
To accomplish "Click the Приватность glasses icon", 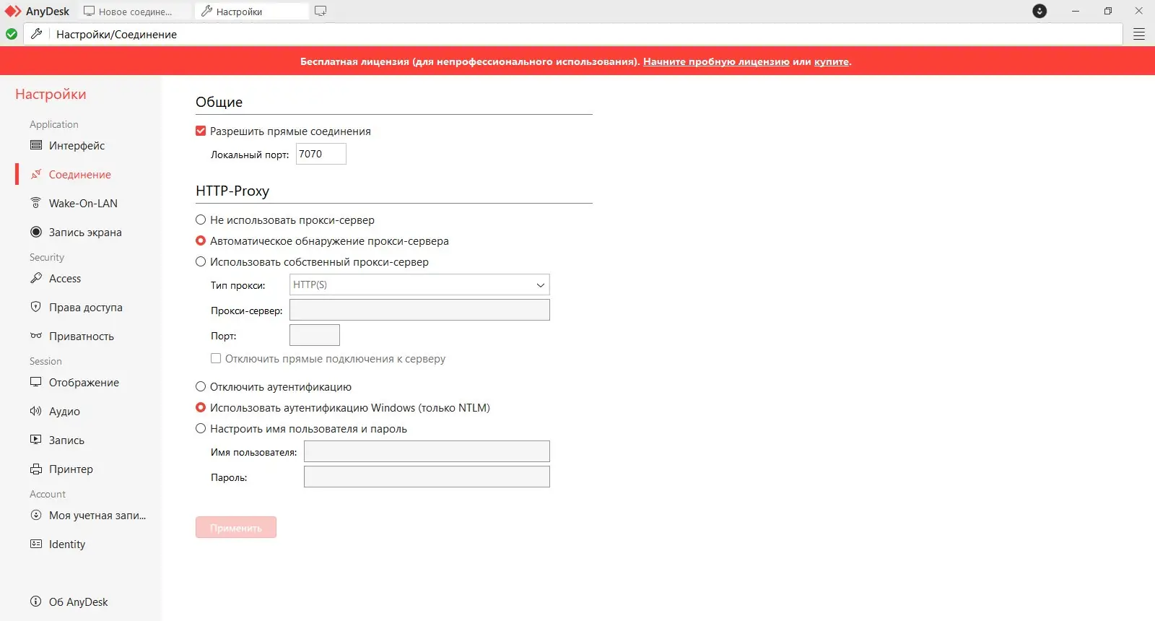I will tap(36, 336).
